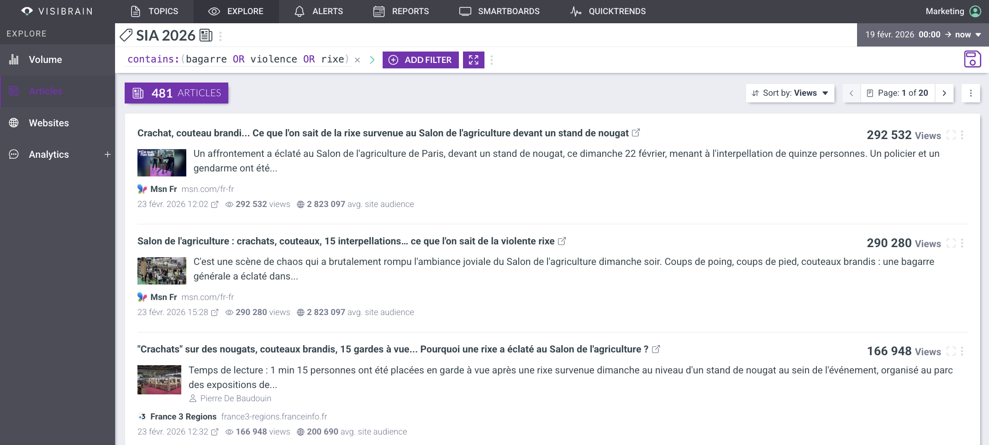Open the date range picker dropdown
The image size is (989, 445).
click(978, 35)
